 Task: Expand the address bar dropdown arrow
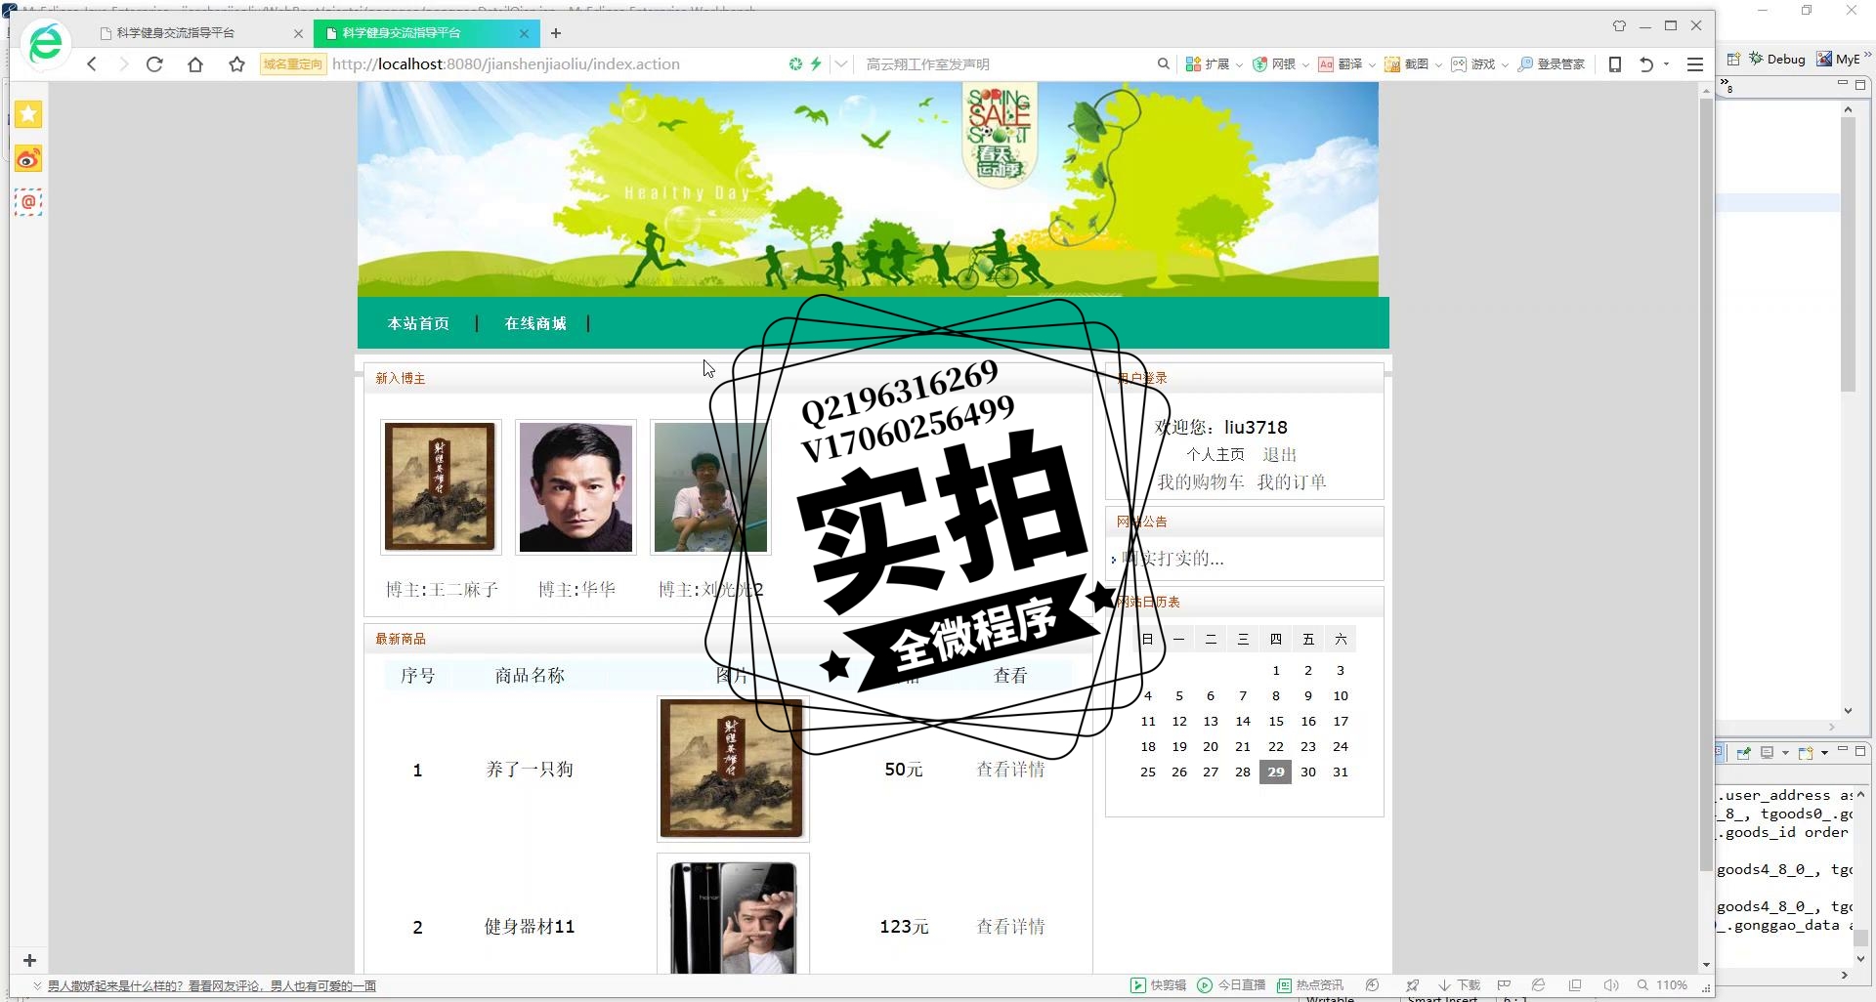click(x=841, y=64)
